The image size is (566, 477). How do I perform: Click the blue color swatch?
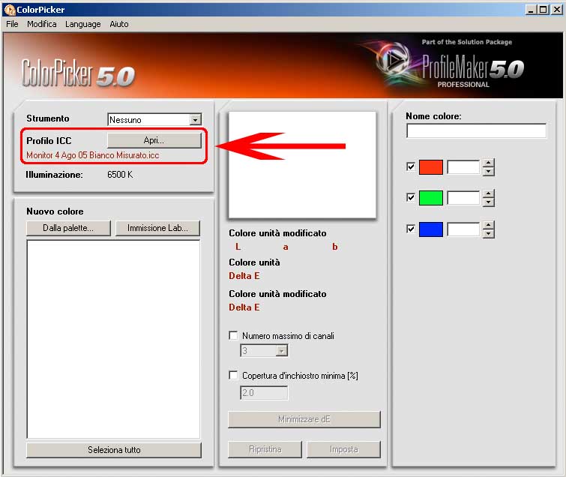(x=430, y=229)
